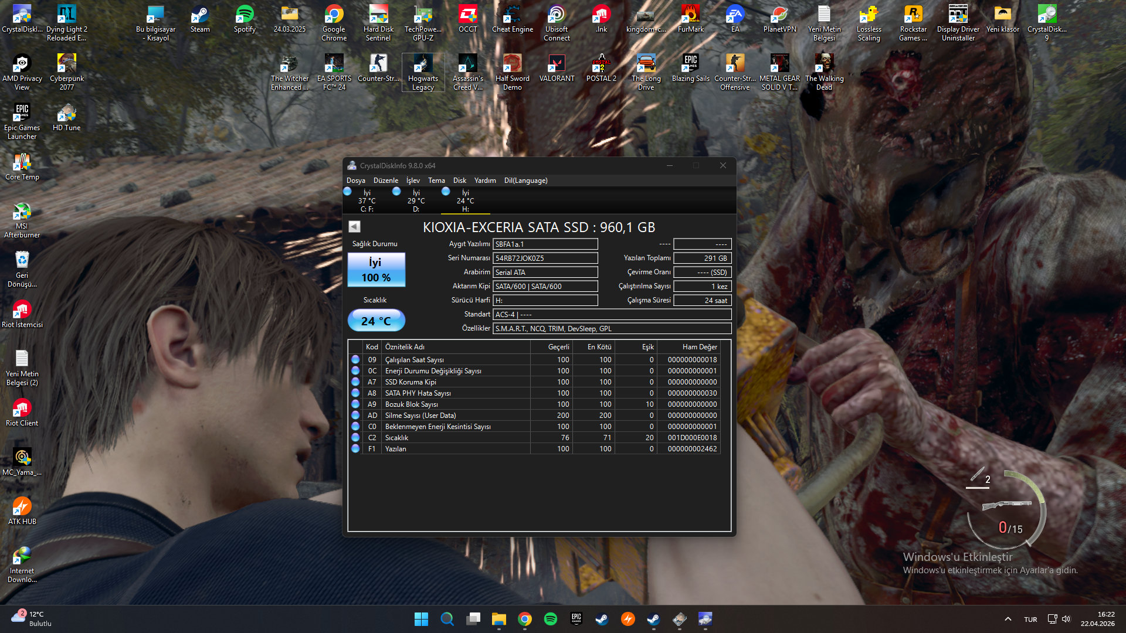Open the Yardım menu
This screenshot has width=1126, height=633.
coord(485,181)
